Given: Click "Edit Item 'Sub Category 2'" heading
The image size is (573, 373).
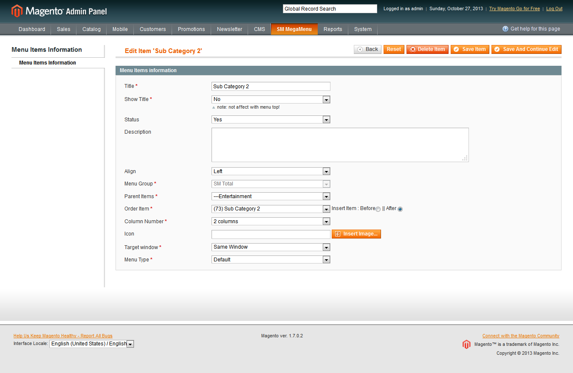Looking at the screenshot, I should pos(164,51).
